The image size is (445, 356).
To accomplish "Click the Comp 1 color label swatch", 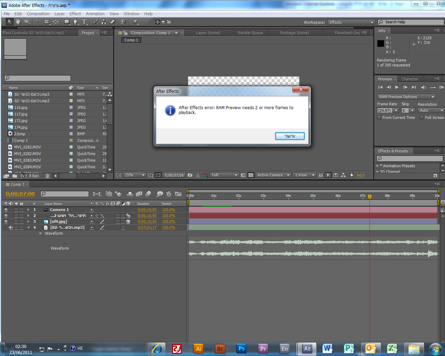I will click(71, 141).
